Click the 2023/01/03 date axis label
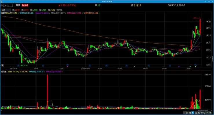The image size is (214, 115). (x=85, y=69)
